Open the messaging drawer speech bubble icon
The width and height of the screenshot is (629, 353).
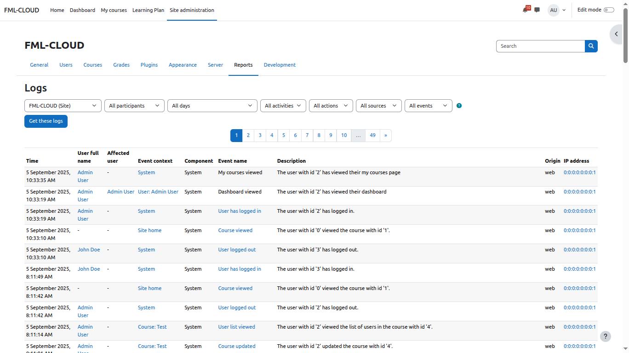[537, 10]
